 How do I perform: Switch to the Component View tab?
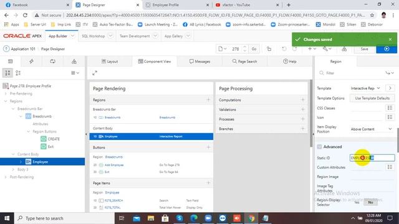point(155,62)
